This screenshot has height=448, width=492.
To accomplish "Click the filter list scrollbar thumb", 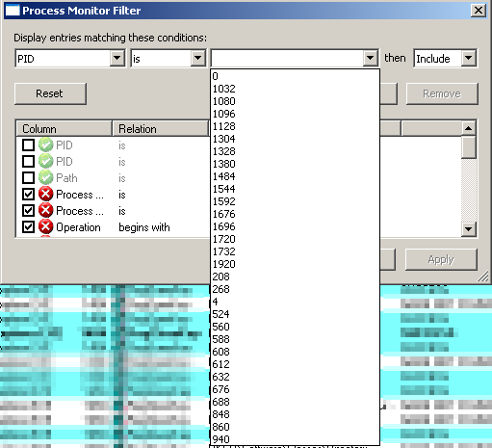I will (x=468, y=147).
